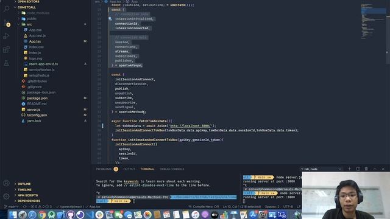The image size is (390, 219).
Task: Open App.test.js in explorer
Action: [x=37, y=36]
